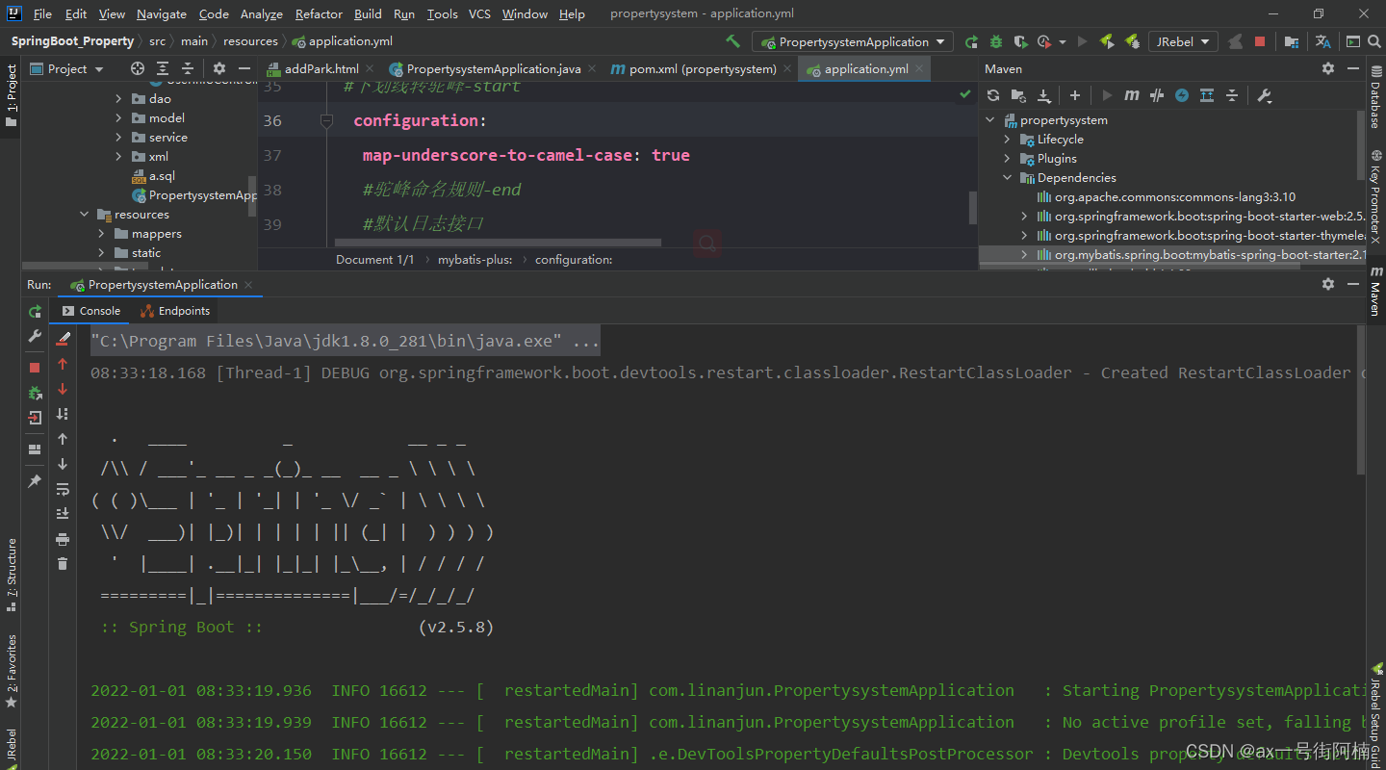Toggle Maven skip tests mode (lightning icon)

click(x=1182, y=95)
